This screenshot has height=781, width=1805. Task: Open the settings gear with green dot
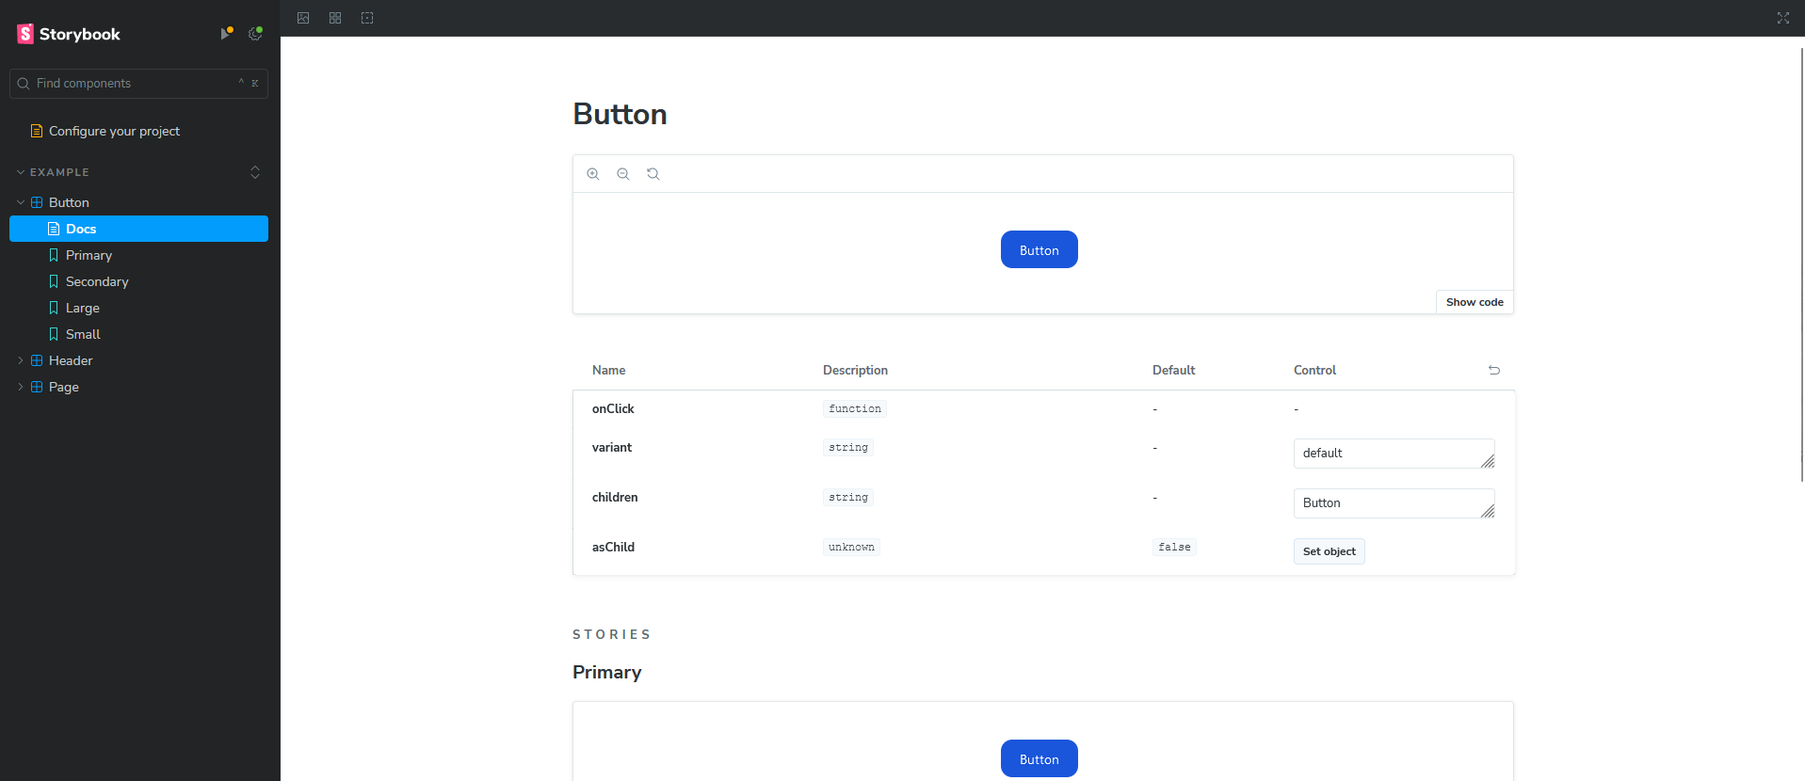[x=255, y=33]
